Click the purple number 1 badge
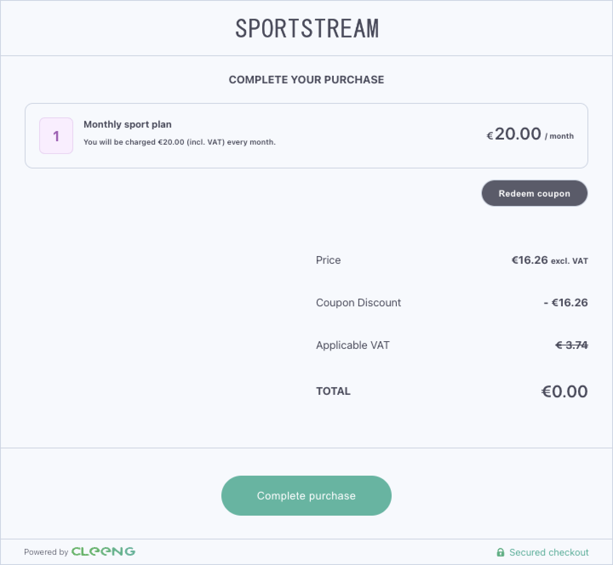The width and height of the screenshot is (613, 565). tap(56, 136)
